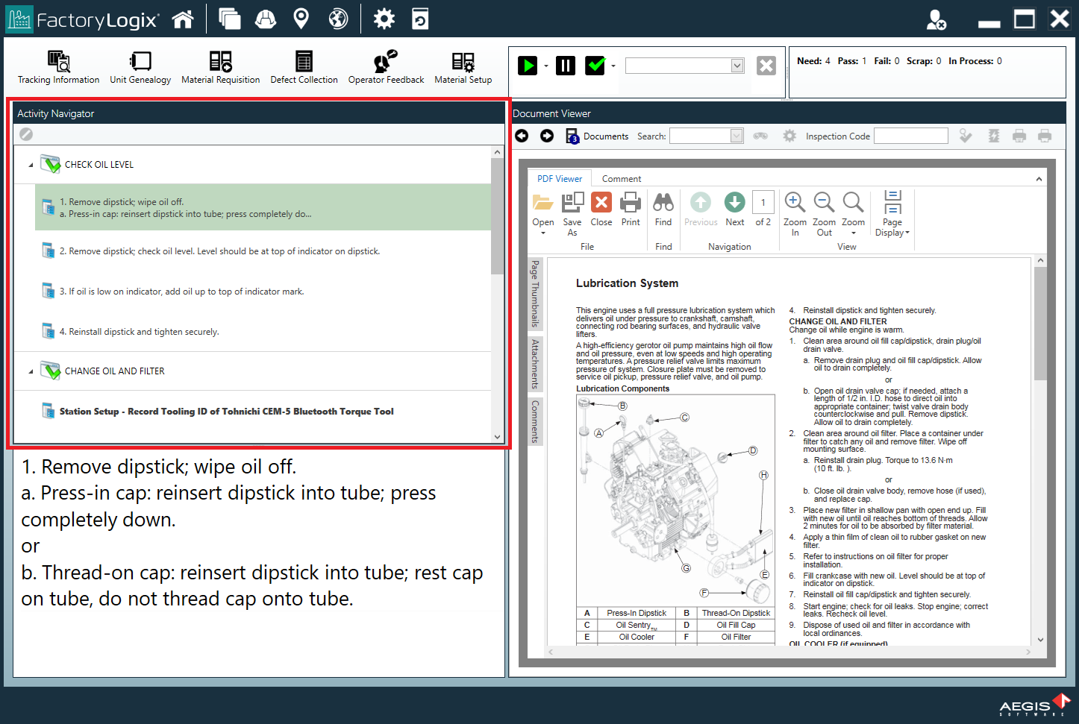Open the Page Display dropdown
The width and height of the screenshot is (1079, 724).
(x=892, y=211)
